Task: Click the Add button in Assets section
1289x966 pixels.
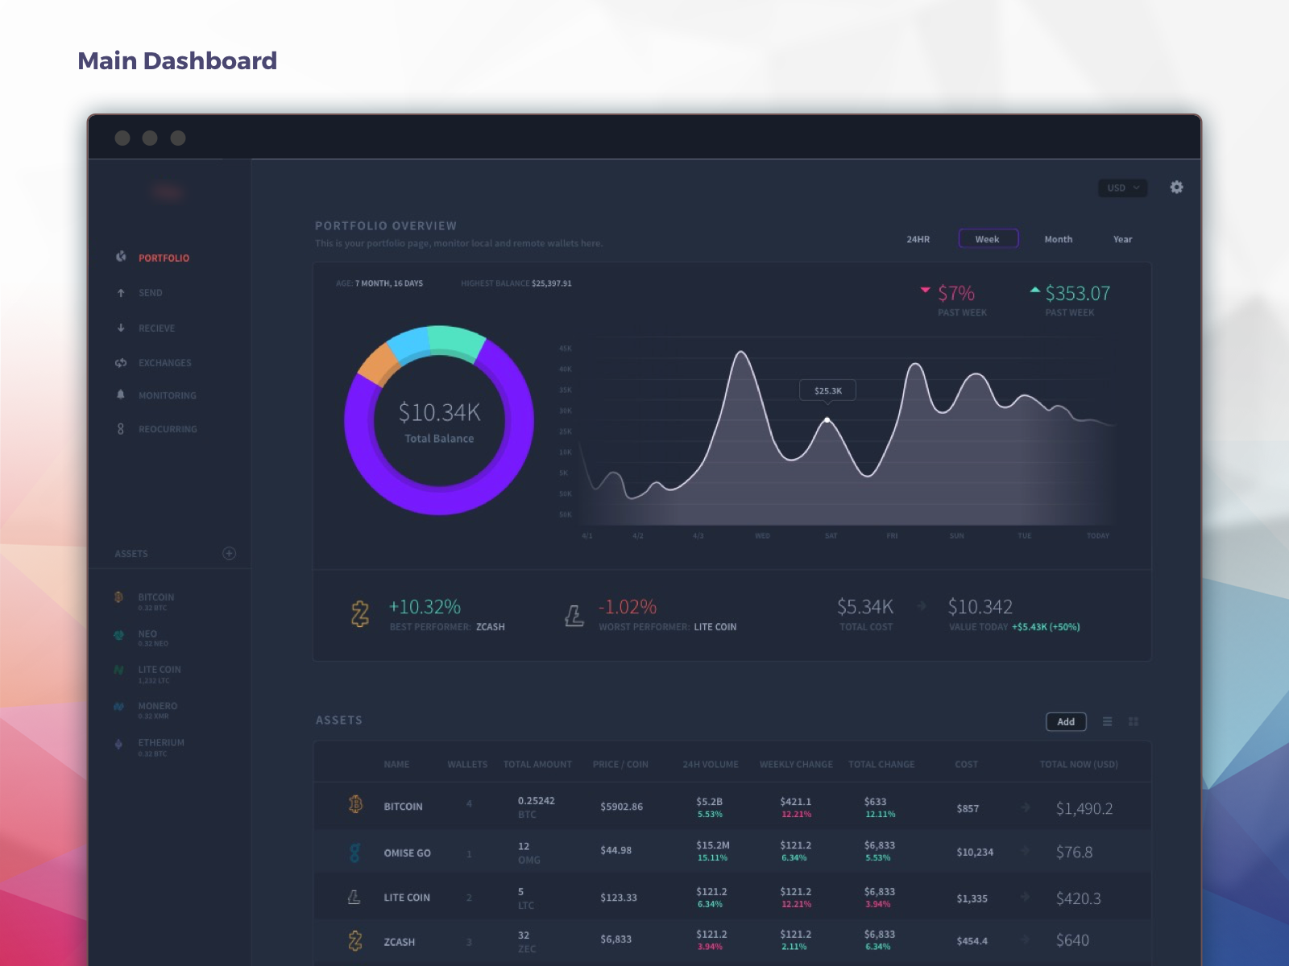Action: [1066, 722]
